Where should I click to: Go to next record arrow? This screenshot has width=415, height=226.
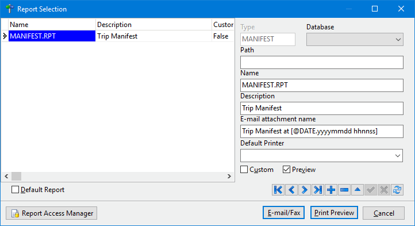click(305, 190)
